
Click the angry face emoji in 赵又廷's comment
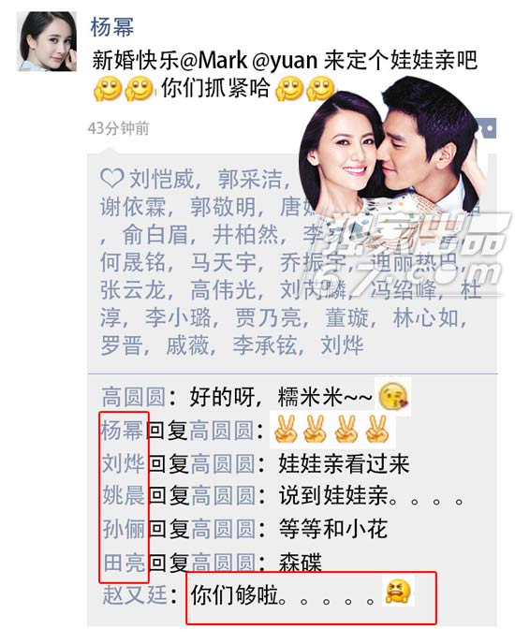[397, 592]
